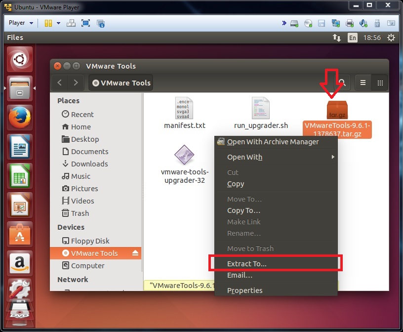The width and height of the screenshot is (403, 332).
Task: Click the floppy drive device icon
Action: [x=322, y=23]
